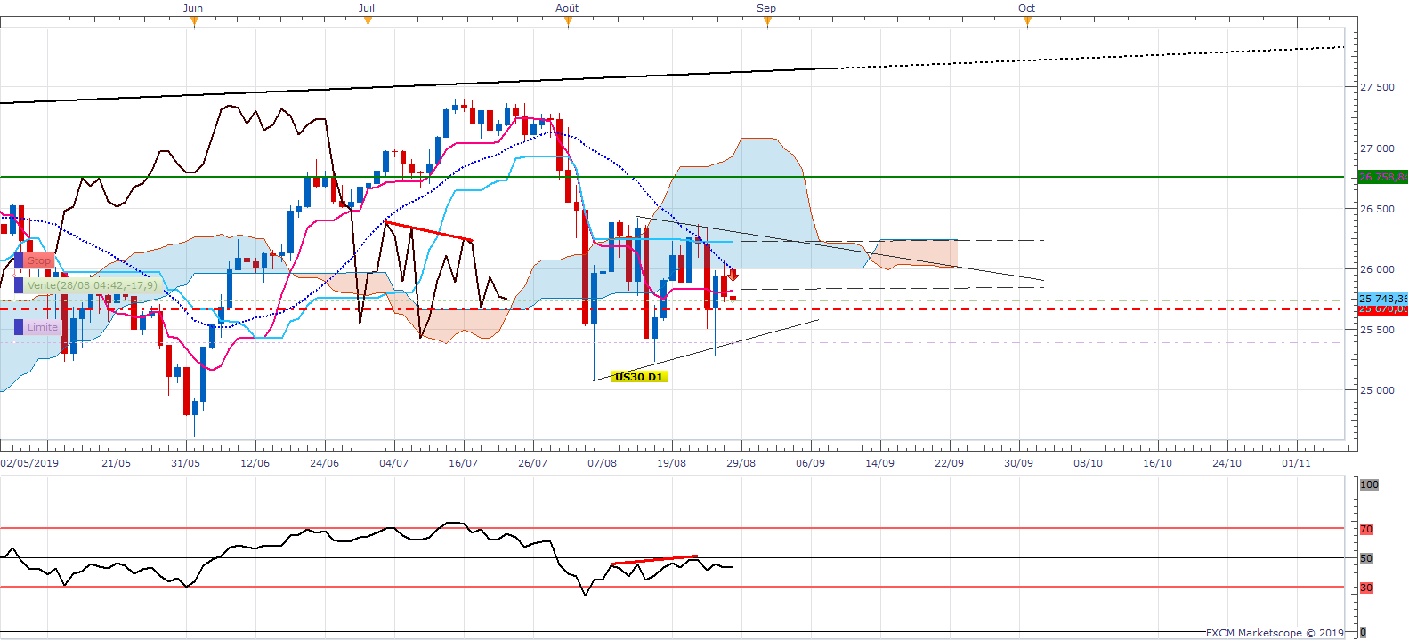Click the green 26 758,84 price tag

(1383, 177)
